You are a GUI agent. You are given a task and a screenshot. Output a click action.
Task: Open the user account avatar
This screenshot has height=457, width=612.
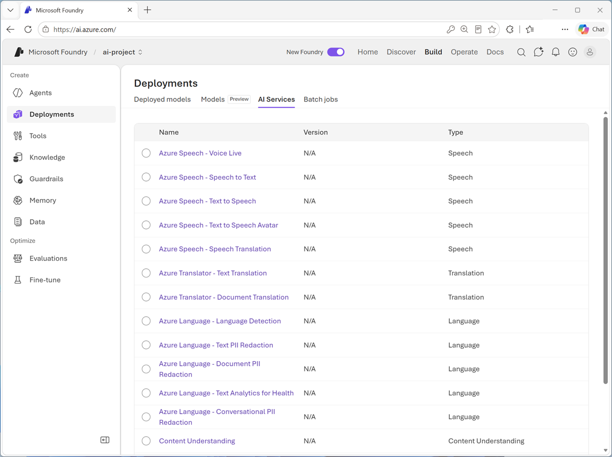tap(590, 52)
